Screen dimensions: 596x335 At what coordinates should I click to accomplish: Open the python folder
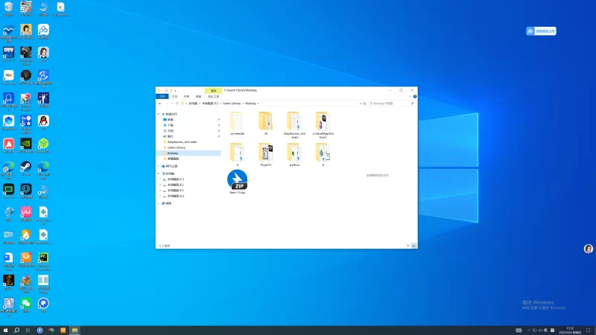(294, 153)
